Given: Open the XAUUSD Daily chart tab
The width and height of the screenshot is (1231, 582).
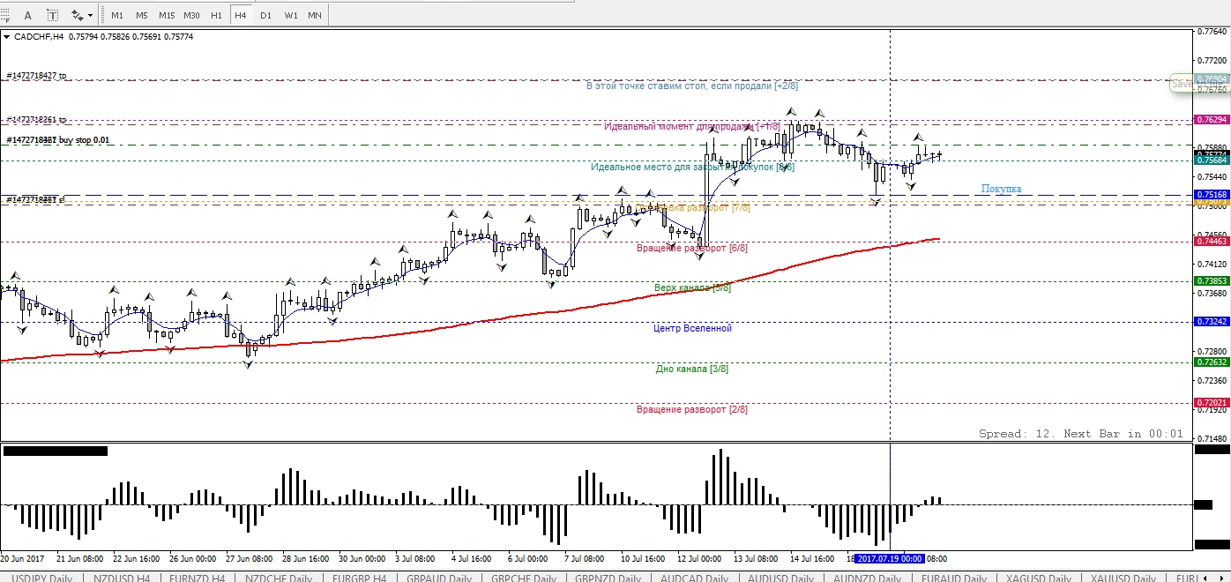Looking at the screenshot, I should (x=1124, y=578).
